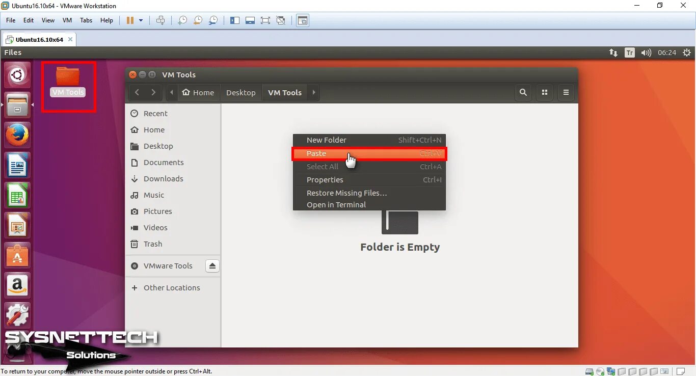696x376 pixels.
Task: Open System Settings from the dock
Action: (x=17, y=315)
